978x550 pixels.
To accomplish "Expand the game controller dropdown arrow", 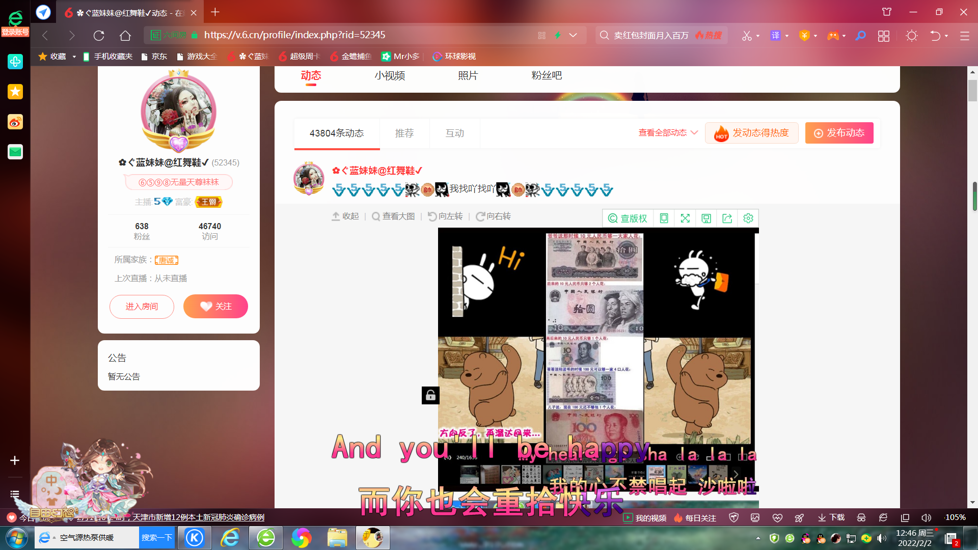I will [844, 36].
